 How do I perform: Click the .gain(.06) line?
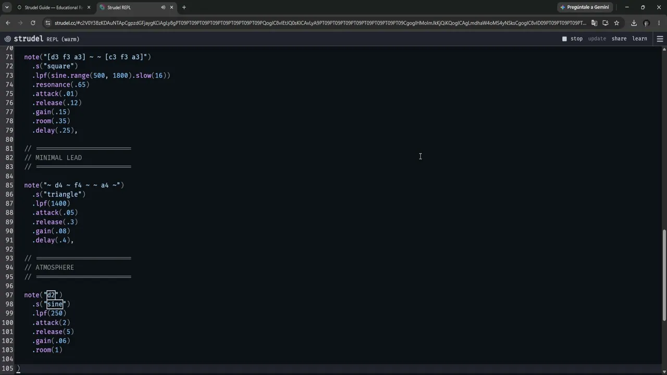(x=51, y=341)
